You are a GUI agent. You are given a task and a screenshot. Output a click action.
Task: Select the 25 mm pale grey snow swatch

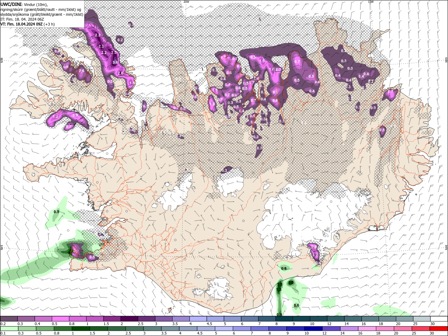pos(421,319)
